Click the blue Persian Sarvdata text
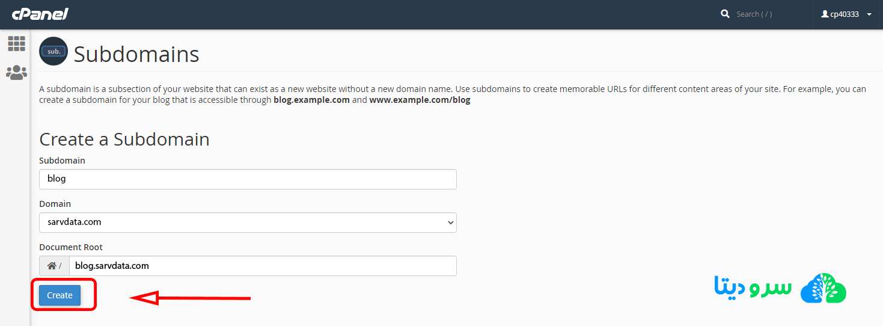The width and height of the screenshot is (883, 326). pos(753,288)
